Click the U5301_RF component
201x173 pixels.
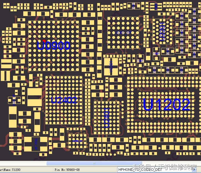point(123,33)
